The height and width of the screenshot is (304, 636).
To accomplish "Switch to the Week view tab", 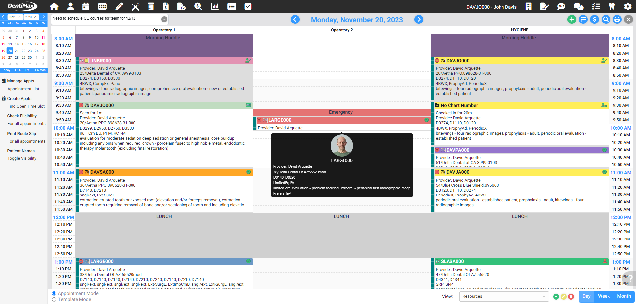I will [x=604, y=296].
